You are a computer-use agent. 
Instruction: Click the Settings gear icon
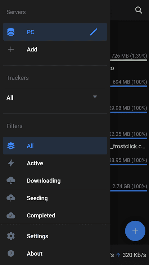(x=11, y=236)
